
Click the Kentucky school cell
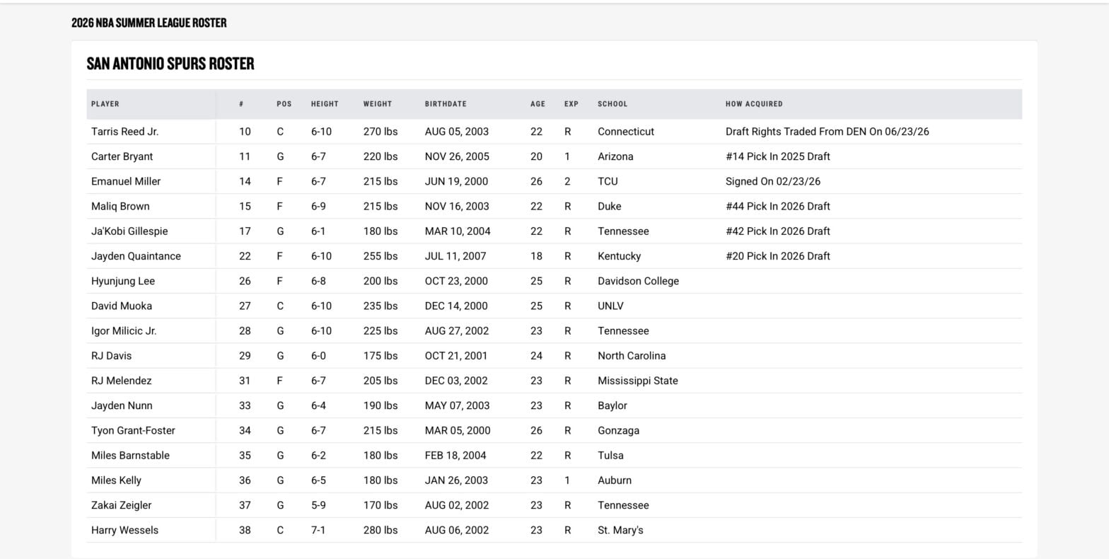click(x=619, y=256)
